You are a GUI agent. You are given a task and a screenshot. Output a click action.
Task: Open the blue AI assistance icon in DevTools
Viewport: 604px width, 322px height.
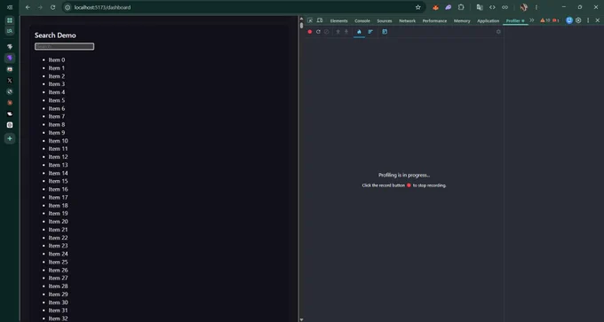(x=569, y=20)
